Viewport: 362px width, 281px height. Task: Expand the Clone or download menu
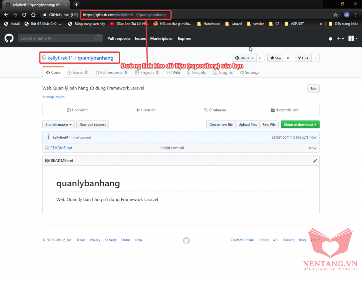(300, 124)
